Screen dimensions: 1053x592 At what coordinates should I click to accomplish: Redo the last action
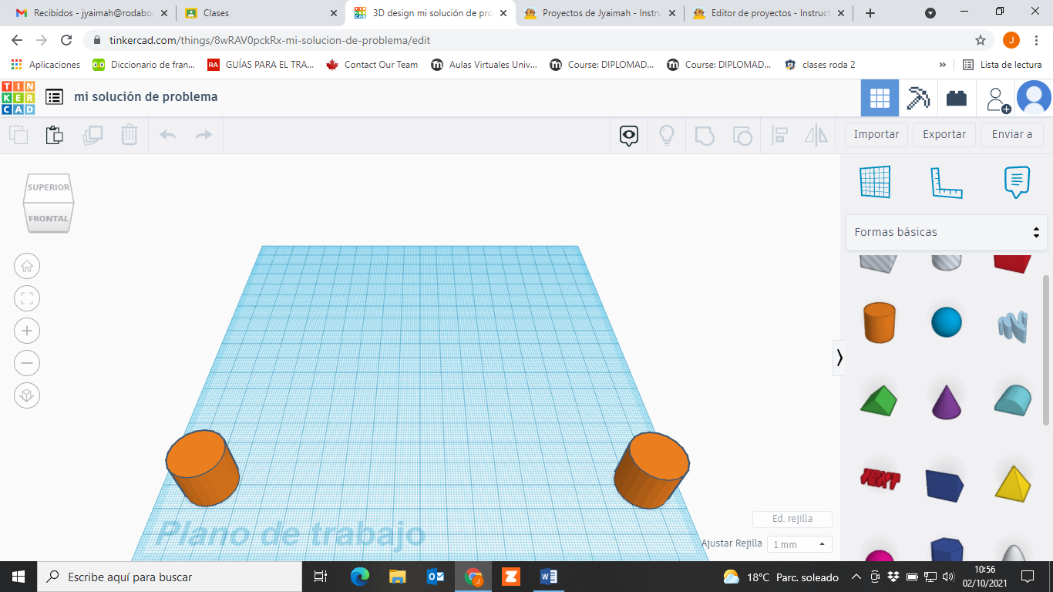click(204, 135)
